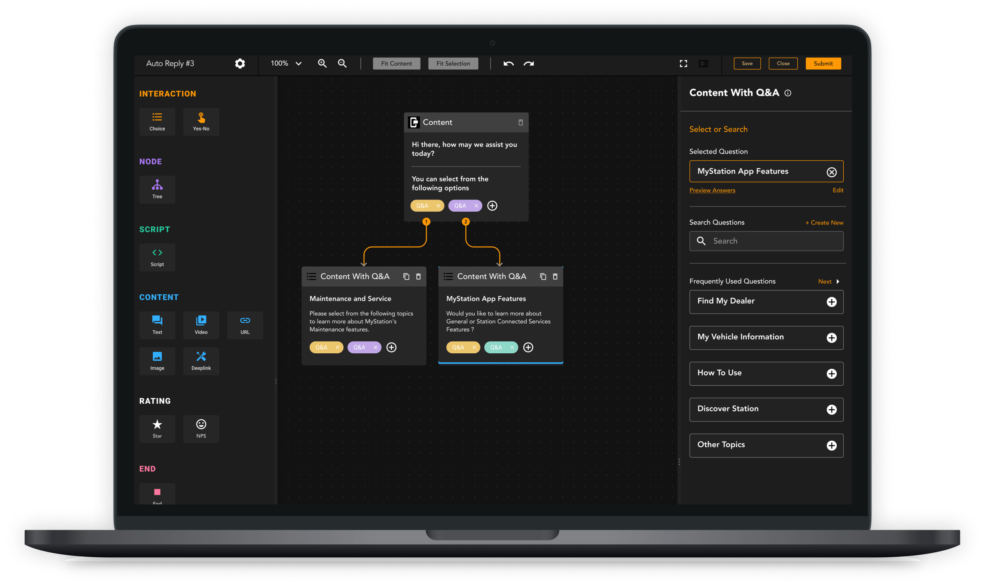This screenshot has width=985, height=586.
Task: Click Fit Content button
Action: [396, 64]
